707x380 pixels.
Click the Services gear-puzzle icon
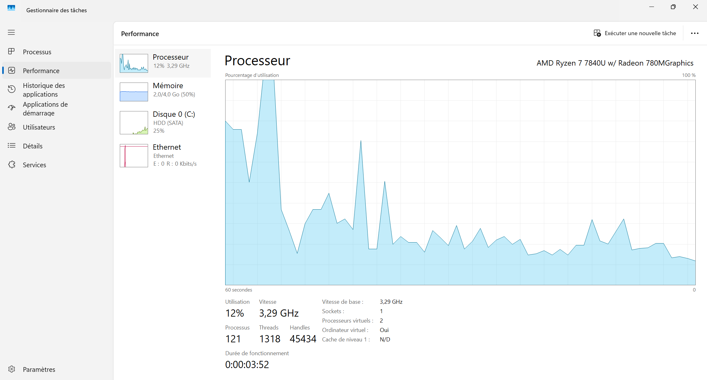(x=12, y=164)
